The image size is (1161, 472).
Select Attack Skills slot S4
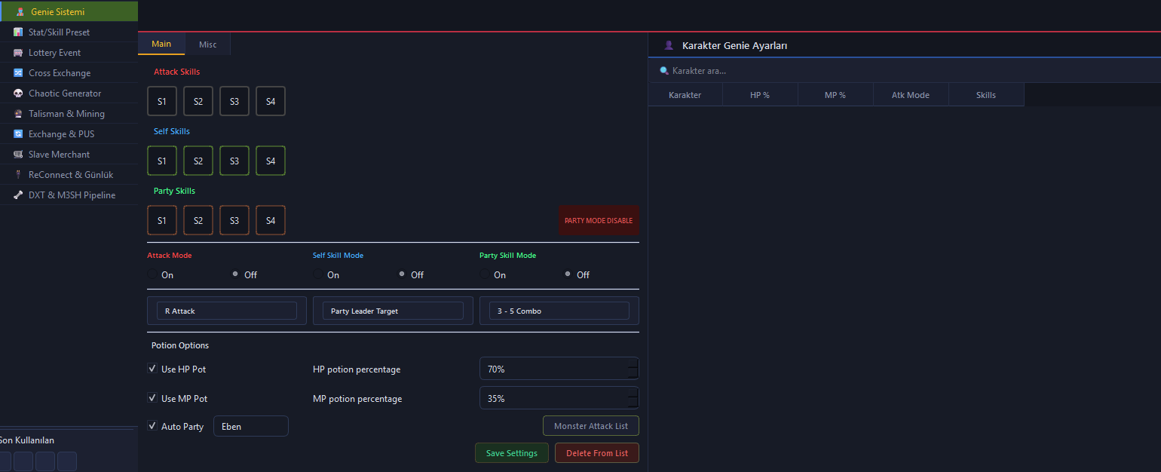pyautogui.click(x=271, y=101)
